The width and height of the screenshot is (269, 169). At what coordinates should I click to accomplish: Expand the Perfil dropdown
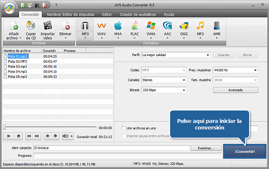176,54
